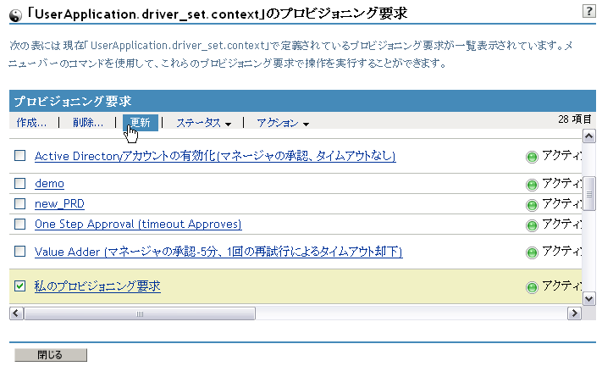
Task: Click the 作成... menu command
Action: (31, 123)
